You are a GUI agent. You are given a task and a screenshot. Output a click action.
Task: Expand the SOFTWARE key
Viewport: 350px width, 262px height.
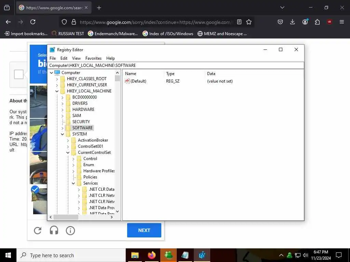(x=63, y=128)
